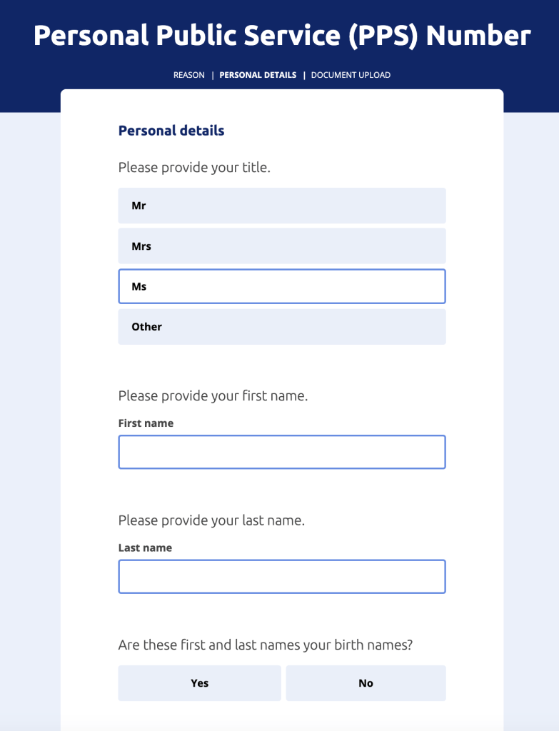
Task: Select the Mrs title option
Action: 281,246
